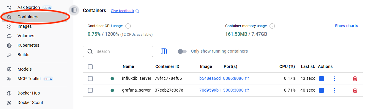Click the Docker Scout icon
The height and width of the screenshot is (109, 372).
coord(9,103)
